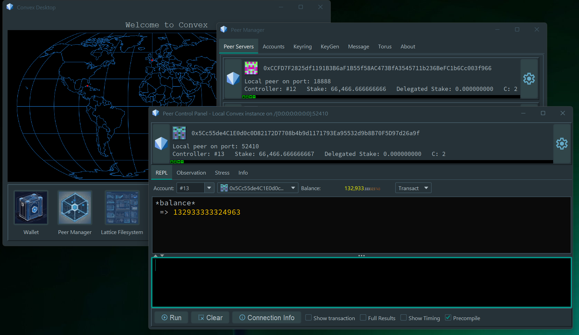Click identicon of peer key 0xCCFD7F28...
Image resolution: width=579 pixels, height=335 pixels.
[251, 68]
